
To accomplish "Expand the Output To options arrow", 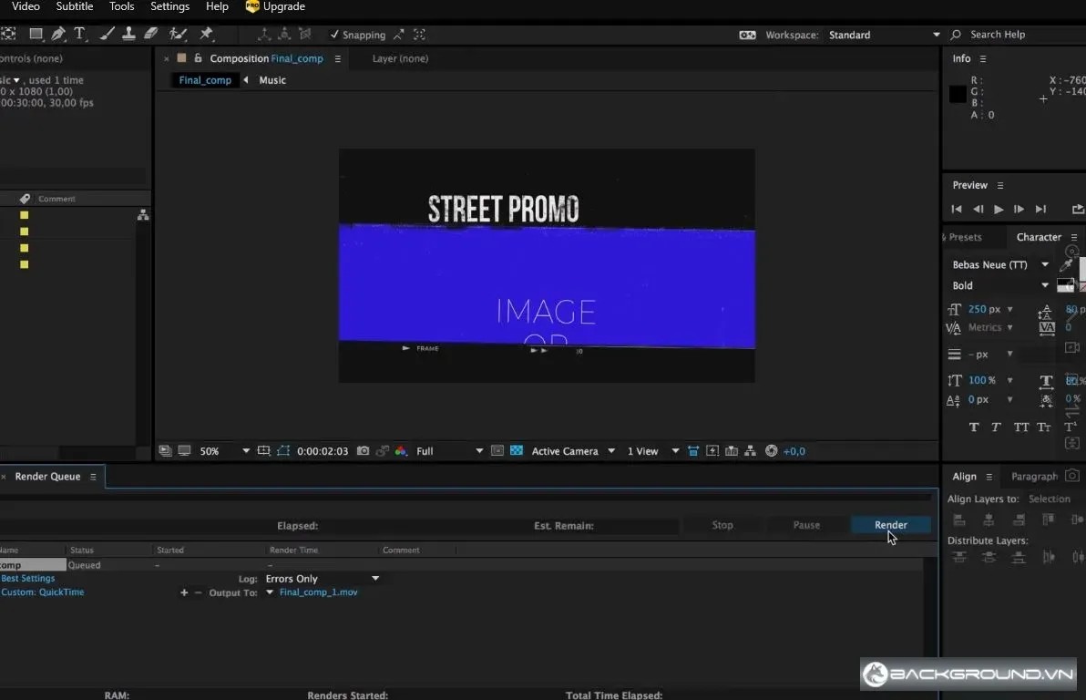I will [270, 592].
